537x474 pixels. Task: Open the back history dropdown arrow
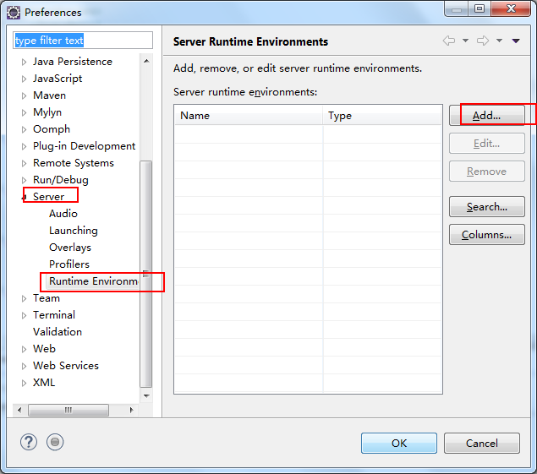465,41
